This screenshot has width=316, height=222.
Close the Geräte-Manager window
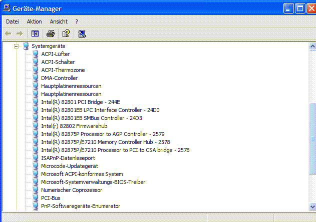(311, 8)
